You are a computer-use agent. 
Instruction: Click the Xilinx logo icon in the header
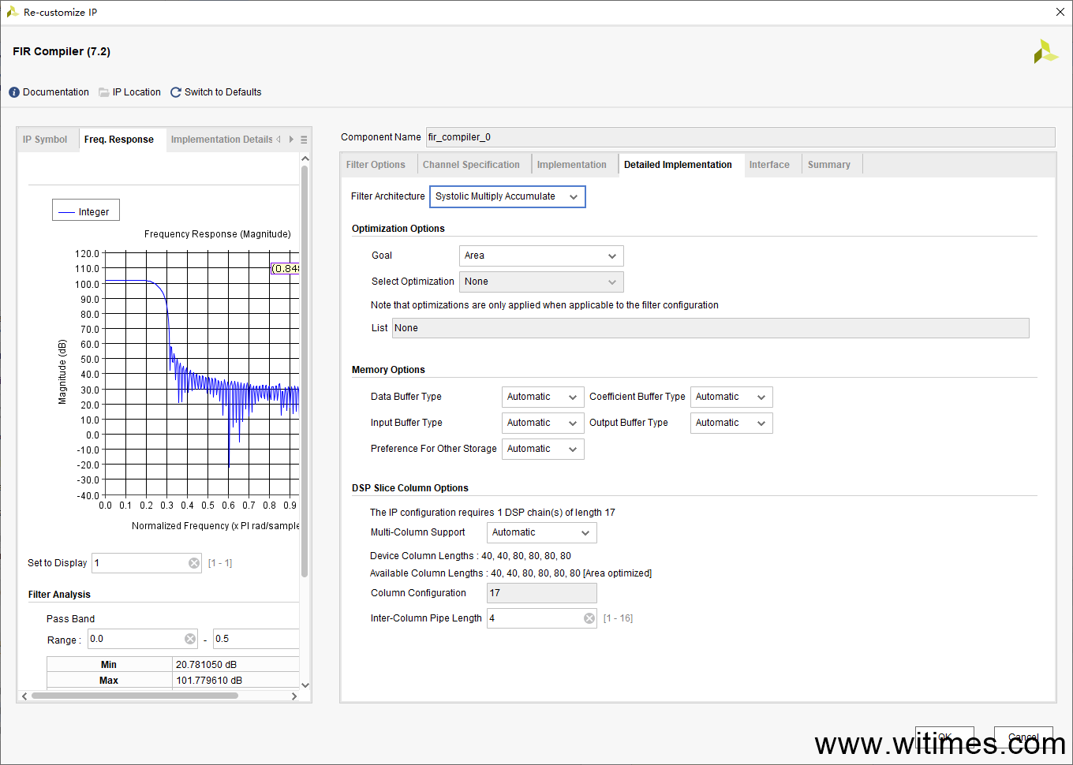(1045, 52)
